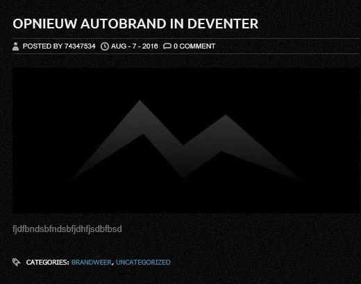Click the word OPNIEUW in the heading
The image size is (361, 284).
(x=44, y=24)
